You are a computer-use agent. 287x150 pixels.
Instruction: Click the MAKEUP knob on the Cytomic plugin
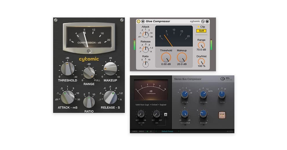click(x=110, y=69)
